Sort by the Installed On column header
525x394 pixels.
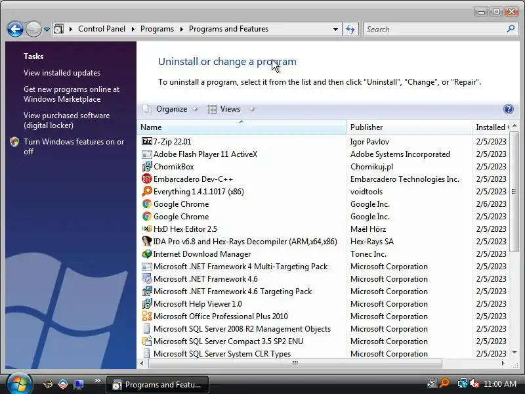(491, 127)
